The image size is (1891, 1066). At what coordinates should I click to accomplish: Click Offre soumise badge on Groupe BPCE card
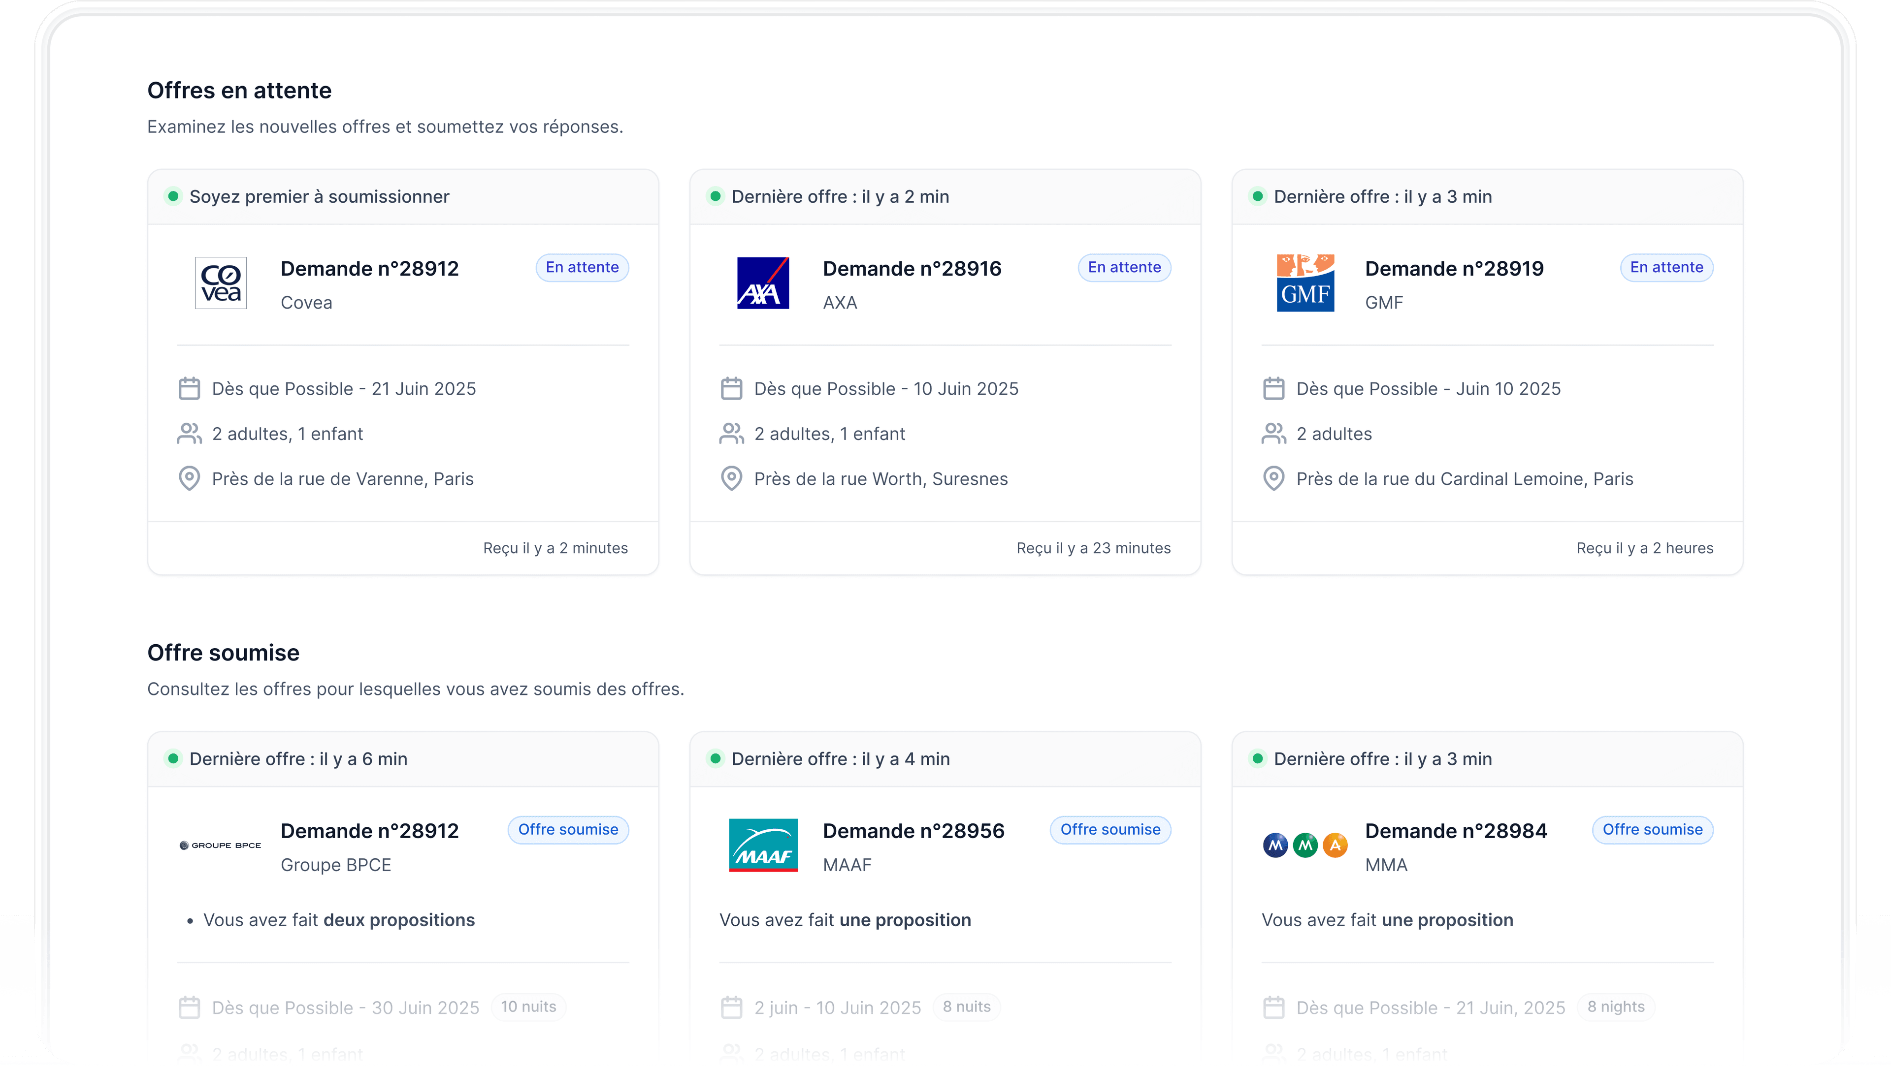click(568, 830)
